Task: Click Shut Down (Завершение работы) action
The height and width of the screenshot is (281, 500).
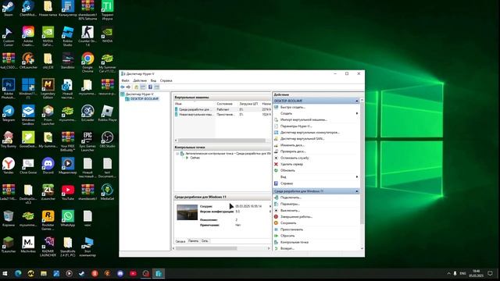Action: [x=296, y=217]
